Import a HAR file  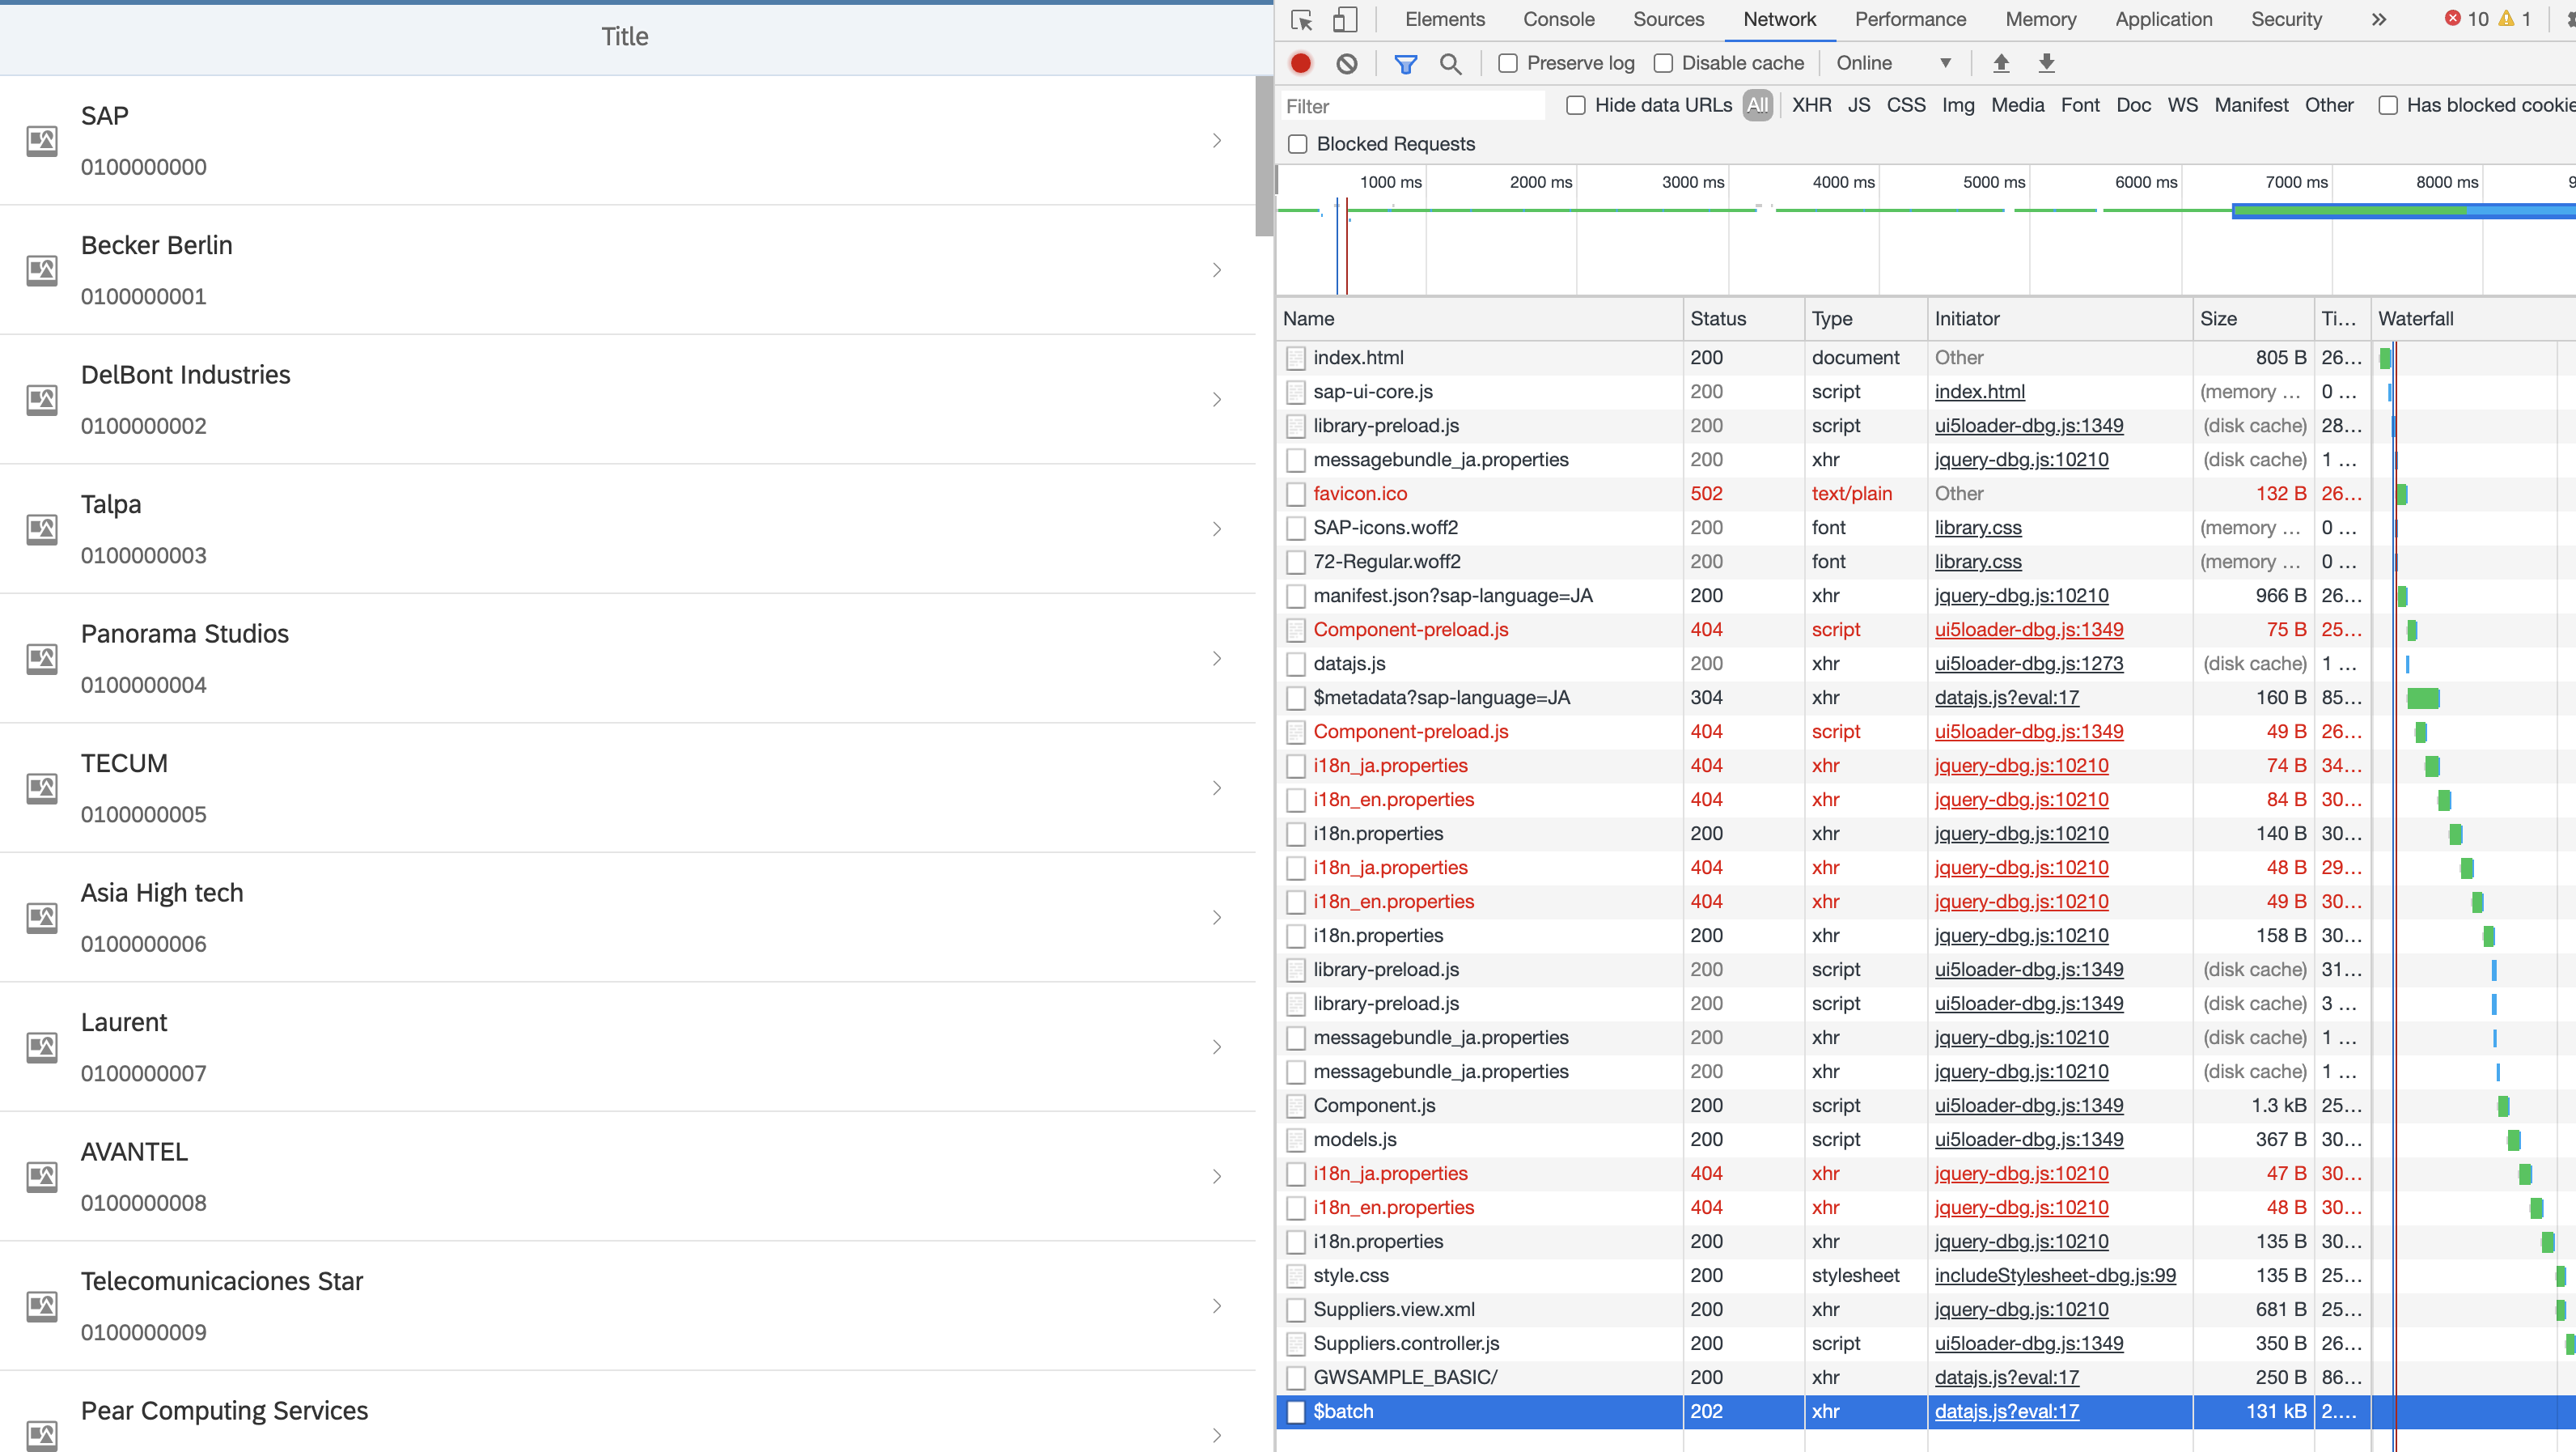coord(2001,62)
